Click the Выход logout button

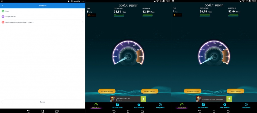[x=43, y=102]
